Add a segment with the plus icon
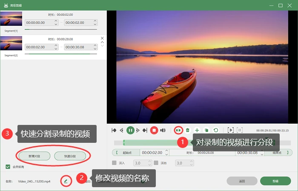 (x=197, y=130)
